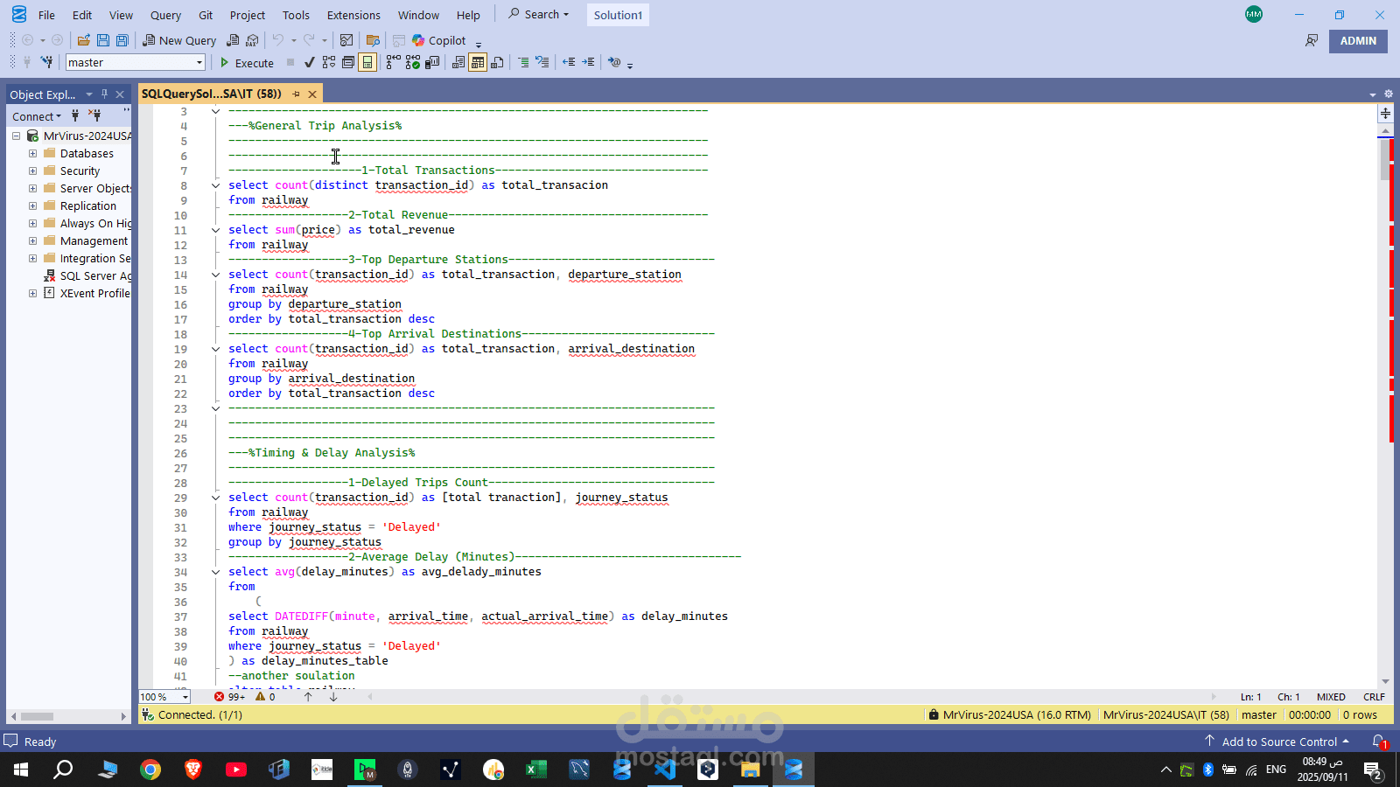Viewport: 1400px width, 787px height.
Task: Click Disconnect icon in Object Explorer
Action: [x=94, y=115]
